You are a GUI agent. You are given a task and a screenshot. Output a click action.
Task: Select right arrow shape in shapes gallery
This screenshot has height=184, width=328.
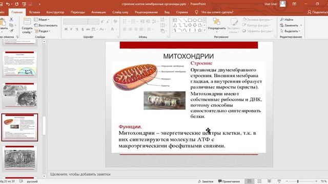190,25
